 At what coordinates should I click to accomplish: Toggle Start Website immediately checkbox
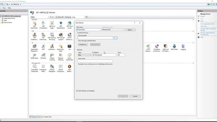pyautogui.click(x=77, y=91)
